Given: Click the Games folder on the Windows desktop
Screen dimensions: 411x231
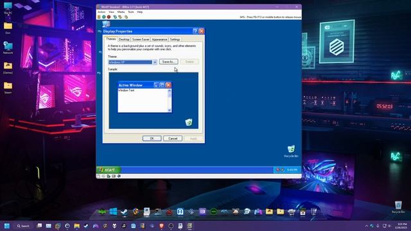Looking at the screenshot, I should point(8,67).
